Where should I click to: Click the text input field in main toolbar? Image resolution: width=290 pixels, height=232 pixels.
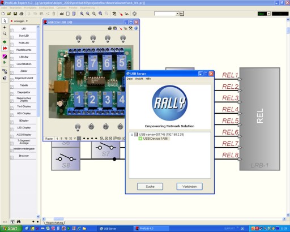[165, 14]
